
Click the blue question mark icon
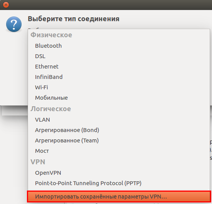14,24
